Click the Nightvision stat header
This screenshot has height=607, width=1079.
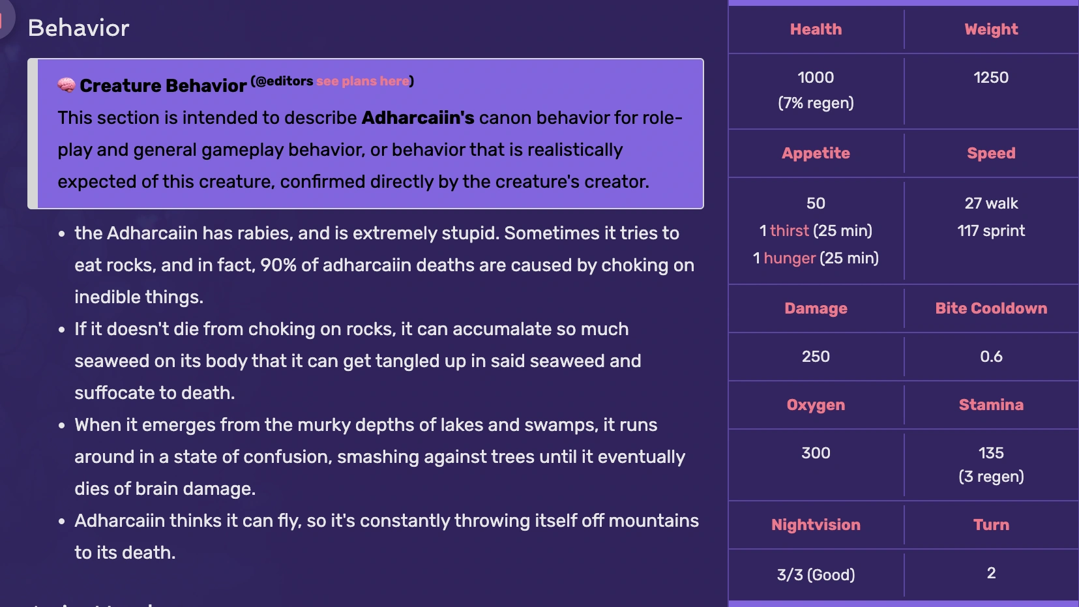click(x=816, y=525)
